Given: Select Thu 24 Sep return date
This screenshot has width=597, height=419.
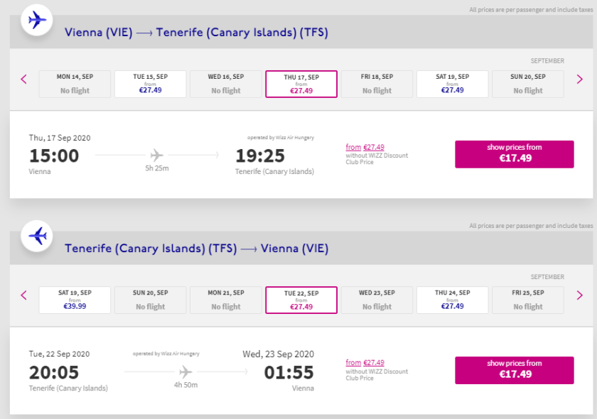Looking at the screenshot, I should click(453, 300).
